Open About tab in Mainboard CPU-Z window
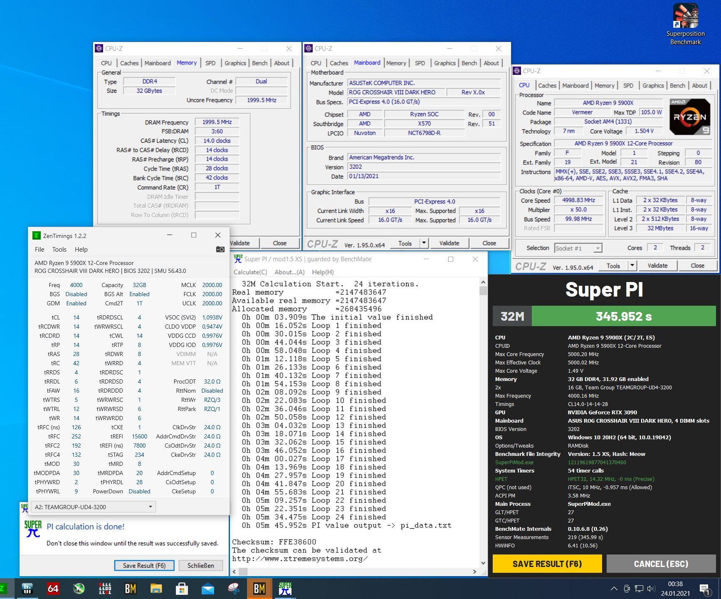 [x=491, y=63]
